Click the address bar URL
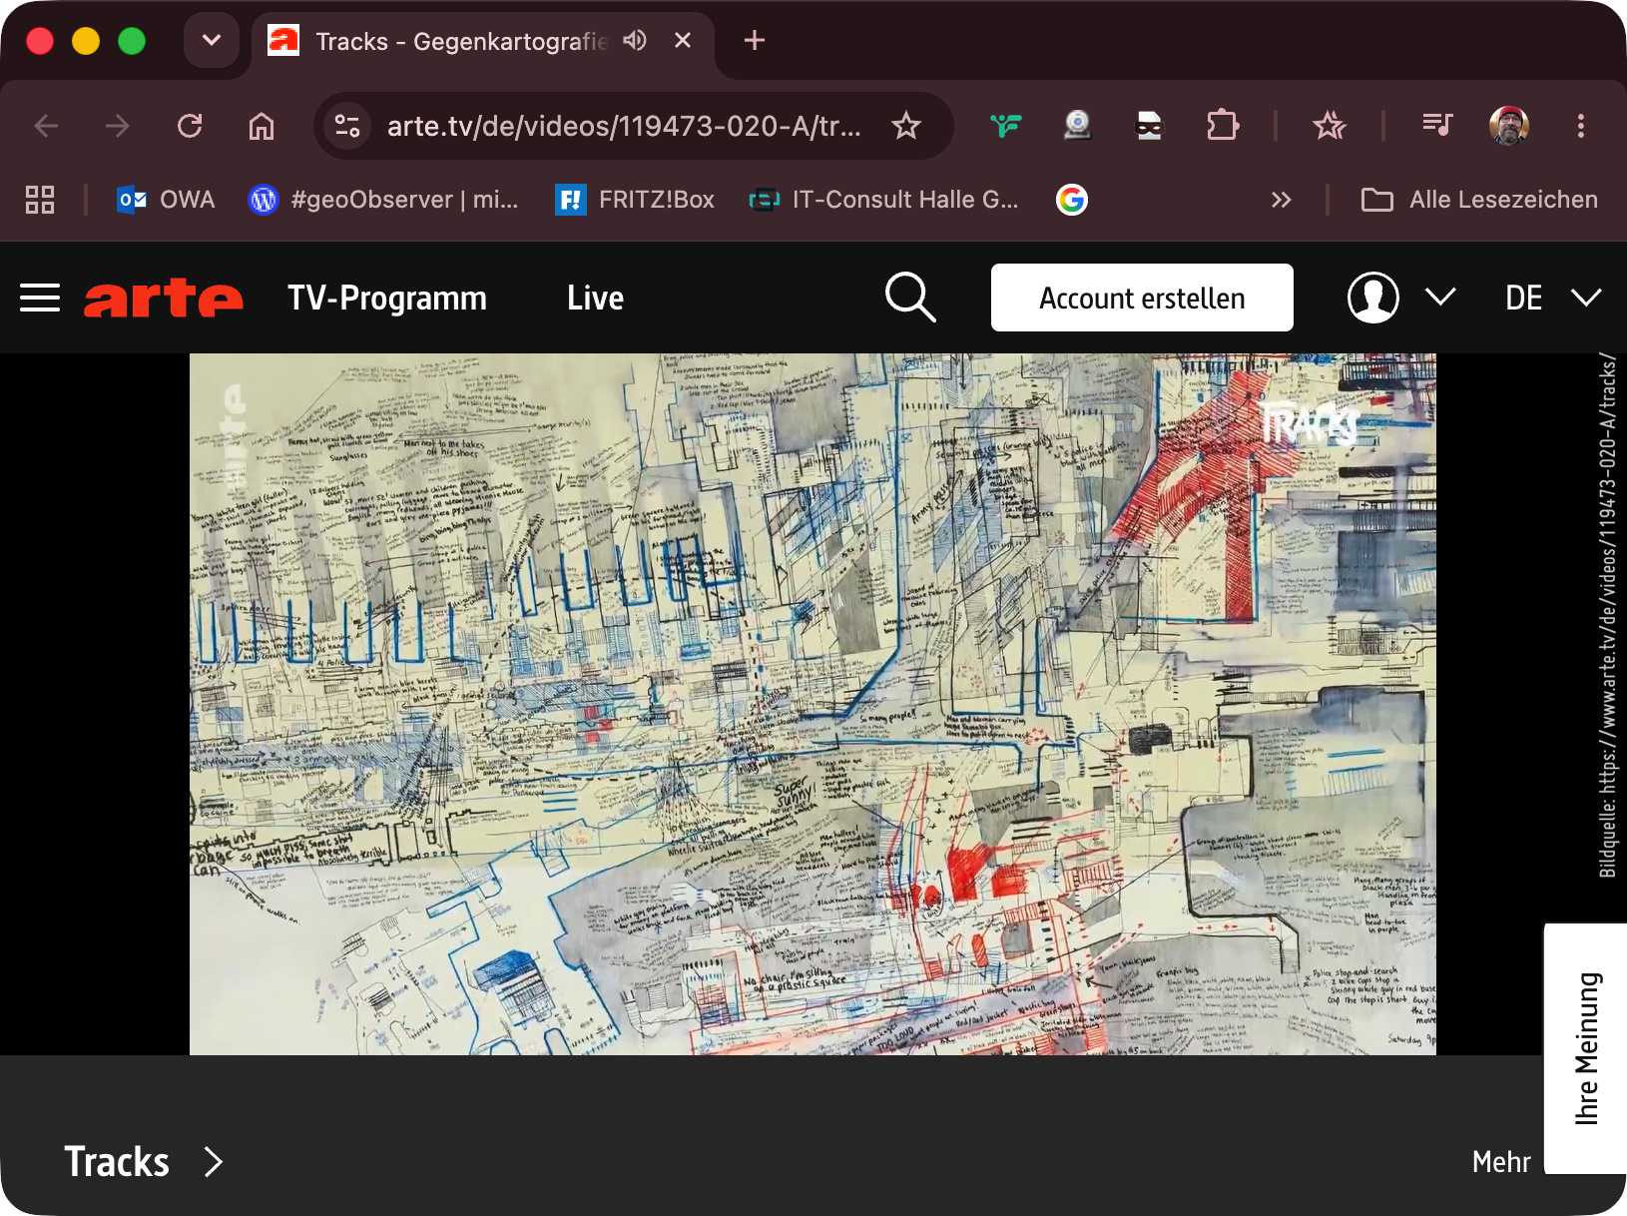 point(624,126)
